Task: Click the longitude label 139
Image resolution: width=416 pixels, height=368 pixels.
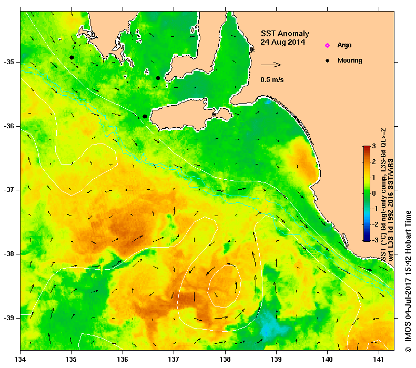Action: pyautogui.click(x=277, y=360)
